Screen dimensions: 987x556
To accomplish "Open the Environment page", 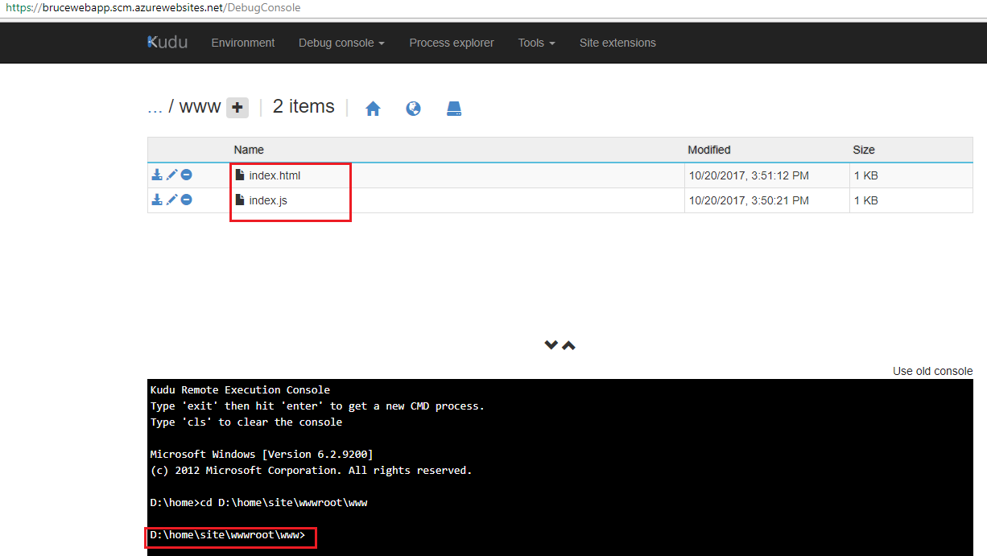I will 243,43.
